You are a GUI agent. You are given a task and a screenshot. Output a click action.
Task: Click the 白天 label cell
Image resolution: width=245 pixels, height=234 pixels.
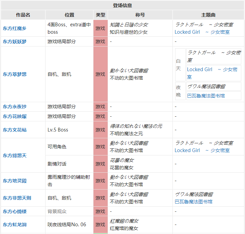coord(180,65)
